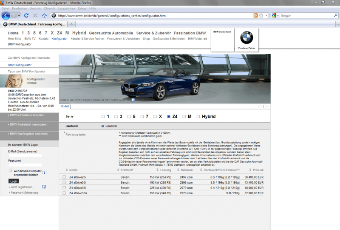
Task: Click the stop loading X icon
Action: click(x=35, y=15)
